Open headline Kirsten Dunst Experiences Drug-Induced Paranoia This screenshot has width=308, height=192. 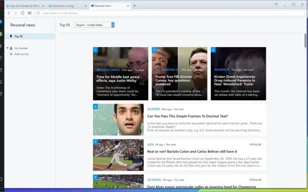click(235, 80)
